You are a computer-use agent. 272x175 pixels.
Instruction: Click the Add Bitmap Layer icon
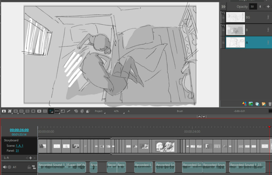click(x=251, y=104)
